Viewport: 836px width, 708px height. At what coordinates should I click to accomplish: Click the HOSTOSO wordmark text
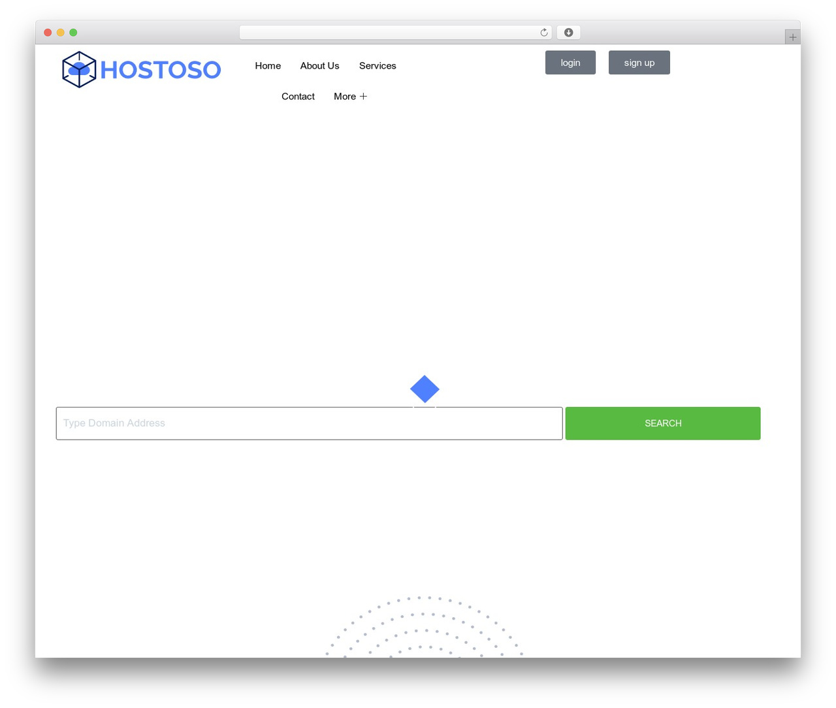[x=161, y=70]
